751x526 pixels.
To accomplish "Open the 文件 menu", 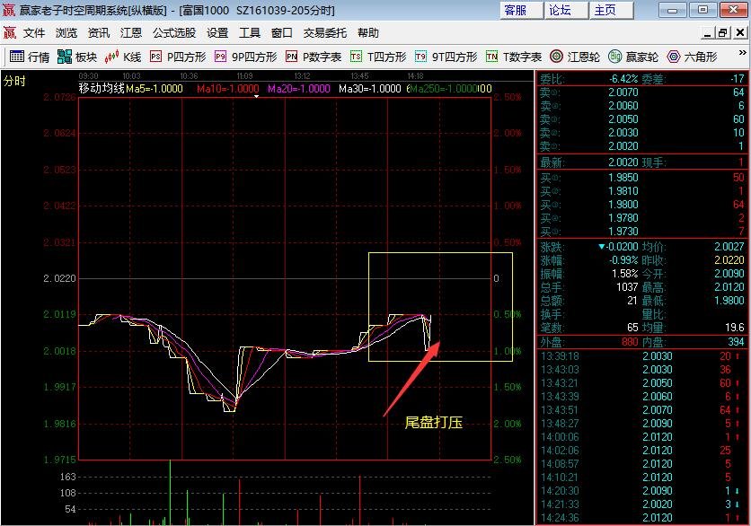I will pyautogui.click(x=34, y=32).
